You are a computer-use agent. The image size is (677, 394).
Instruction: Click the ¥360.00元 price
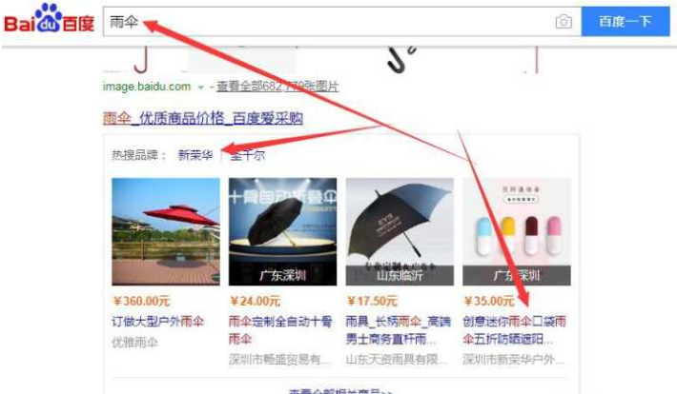(141, 301)
